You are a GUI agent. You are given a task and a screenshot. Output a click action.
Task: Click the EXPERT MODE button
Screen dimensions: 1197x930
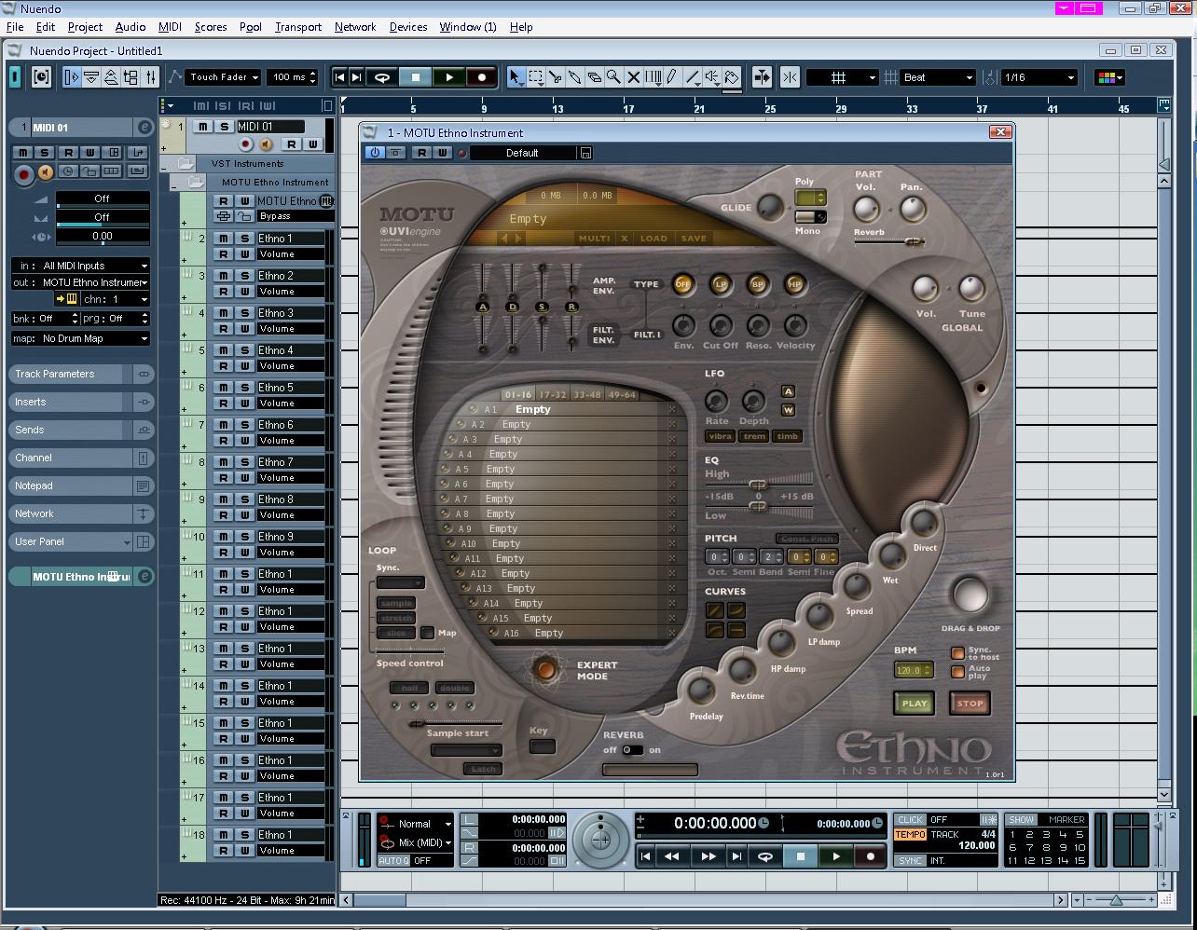click(546, 669)
